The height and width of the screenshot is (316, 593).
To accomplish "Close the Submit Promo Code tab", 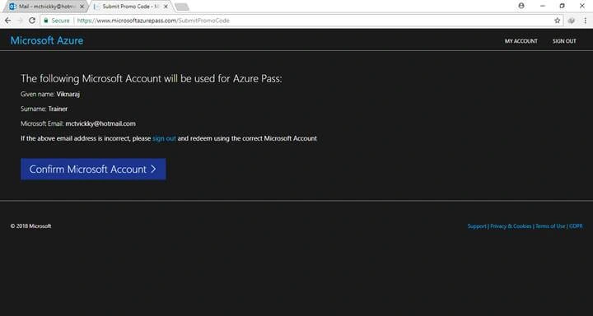I will (166, 7).
